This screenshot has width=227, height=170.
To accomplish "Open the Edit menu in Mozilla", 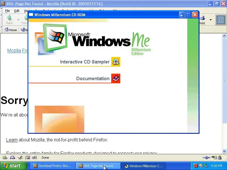I will click(x=17, y=11).
